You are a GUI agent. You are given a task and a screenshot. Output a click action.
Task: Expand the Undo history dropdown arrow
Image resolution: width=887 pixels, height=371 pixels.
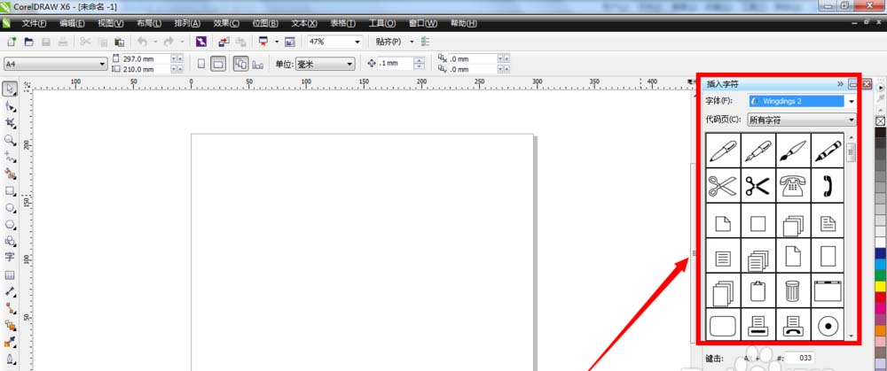point(155,42)
